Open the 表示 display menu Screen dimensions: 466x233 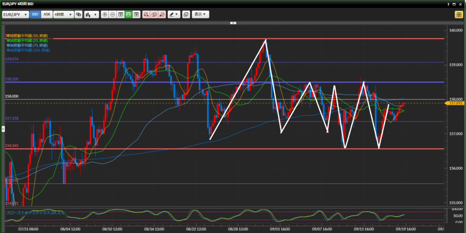pyautogui.click(x=200, y=15)
